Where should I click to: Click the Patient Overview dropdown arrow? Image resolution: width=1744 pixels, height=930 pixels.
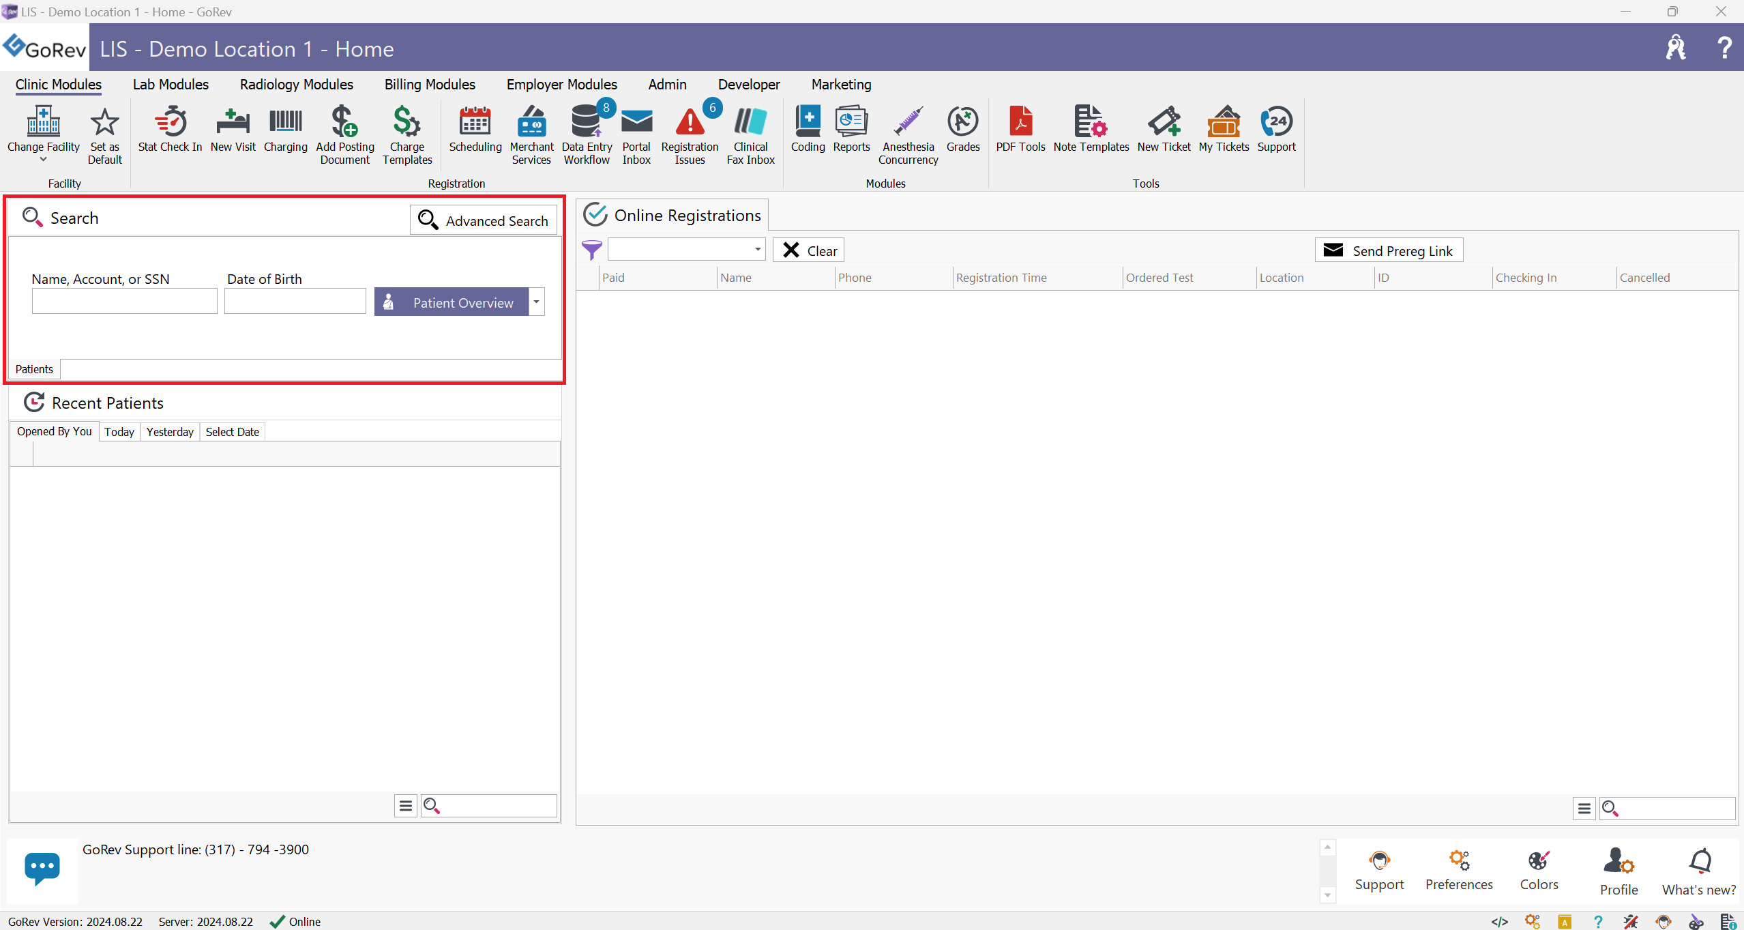click(x=536, y=302)
